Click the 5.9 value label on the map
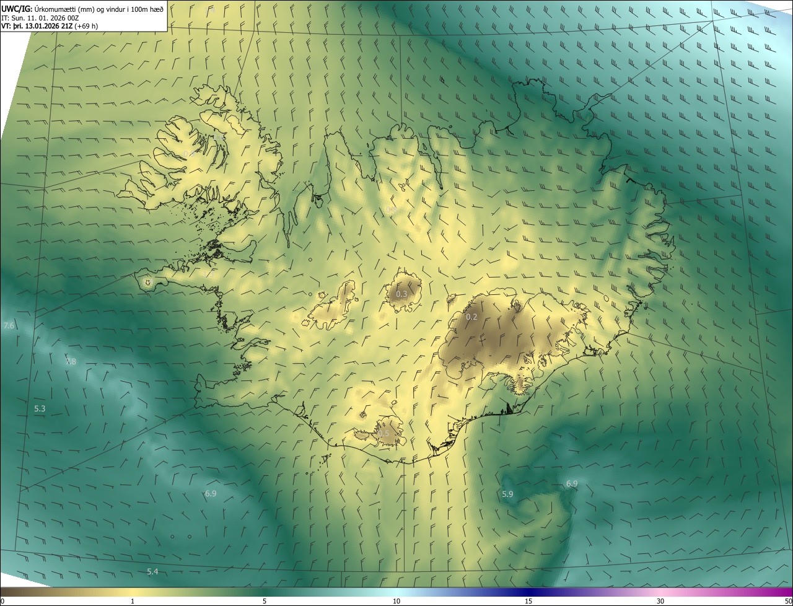Image resolution: width=793 pixels, height=606 pixels. (x=507, y=494)
